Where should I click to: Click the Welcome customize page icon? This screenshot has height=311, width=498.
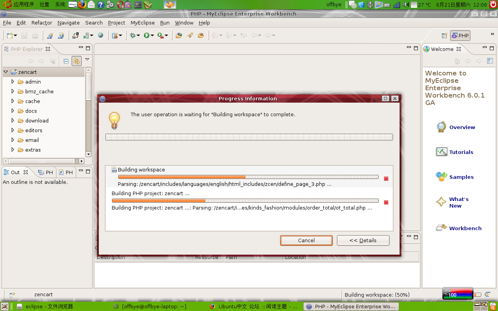point(490,61)
